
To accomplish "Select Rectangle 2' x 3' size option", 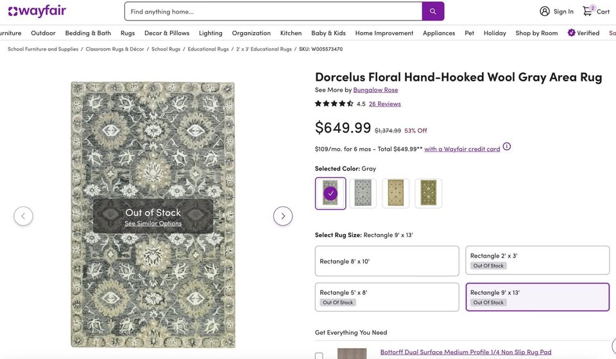I will point(537,260).
